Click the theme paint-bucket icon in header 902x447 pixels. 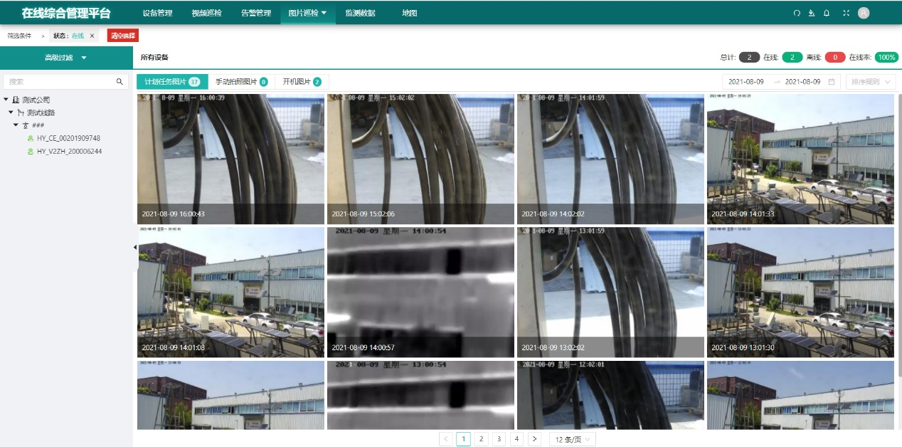(x=812, y=13)
